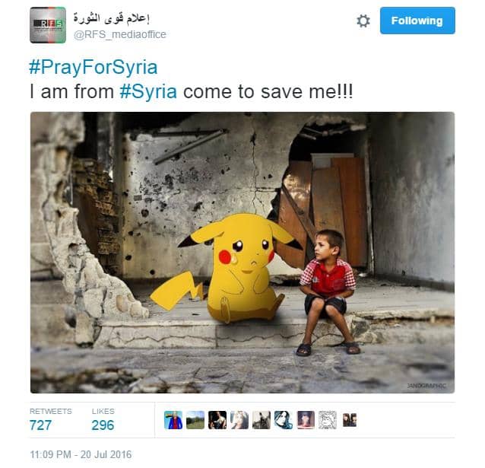The width and height of the screenshot is (485, 468).
Task: Open the 11:09 PM - 20 Jul 2016 timestamp
Action: pyautogui.click(x=81, y=454)
